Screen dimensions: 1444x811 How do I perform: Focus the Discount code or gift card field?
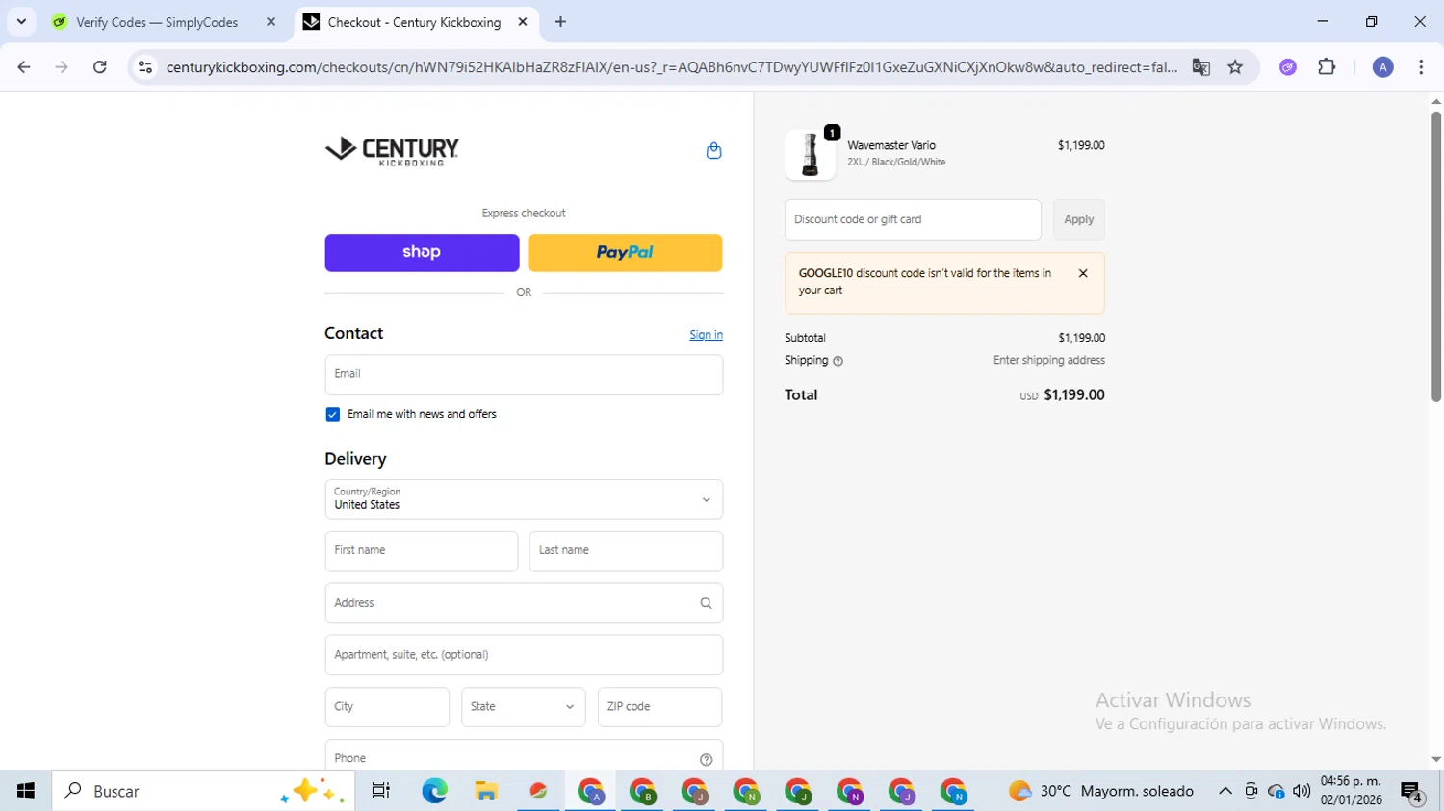[913, 220]
